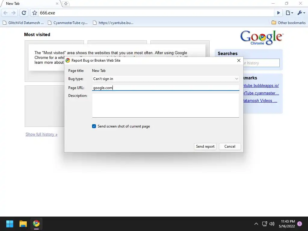Open the clock showing 11:43 PM

287,224
